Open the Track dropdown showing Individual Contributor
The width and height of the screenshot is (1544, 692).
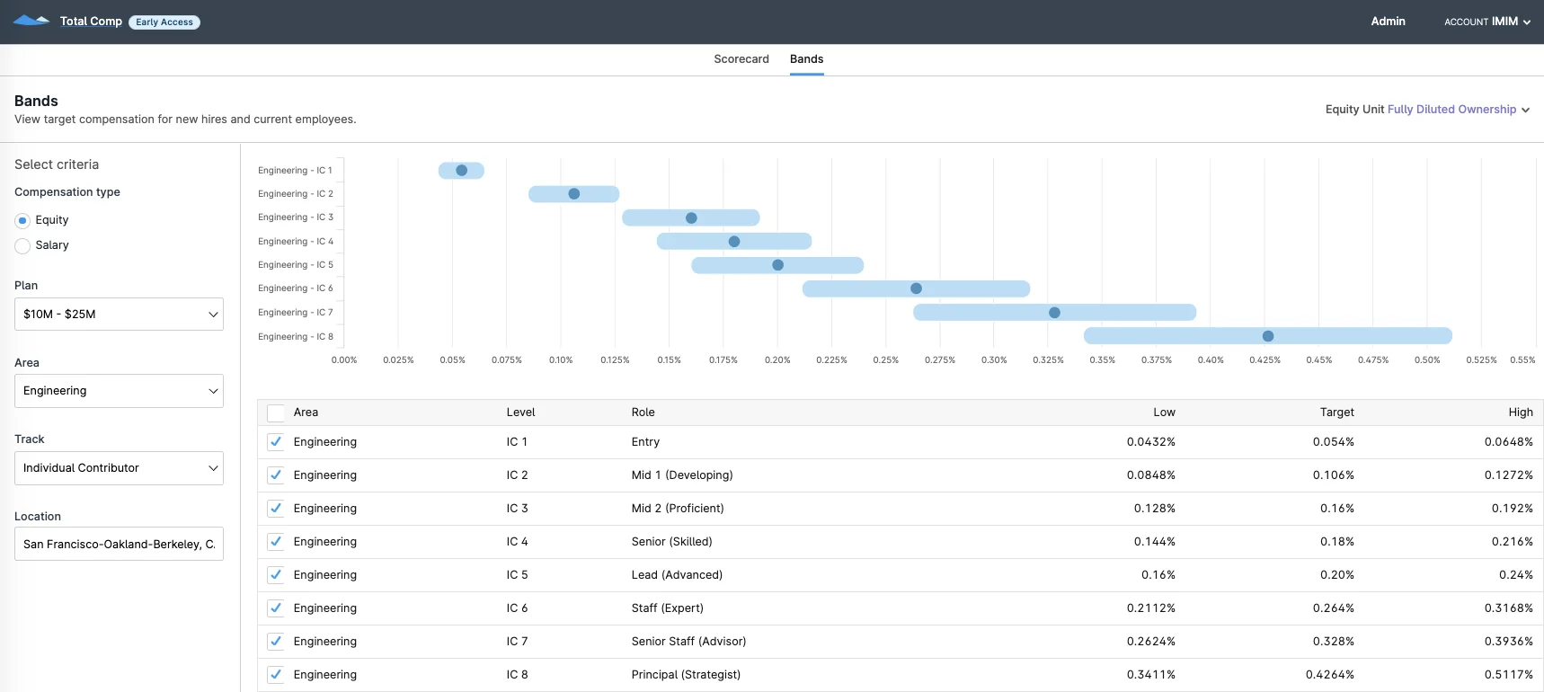pyautogui.click(x=119, y=468)
